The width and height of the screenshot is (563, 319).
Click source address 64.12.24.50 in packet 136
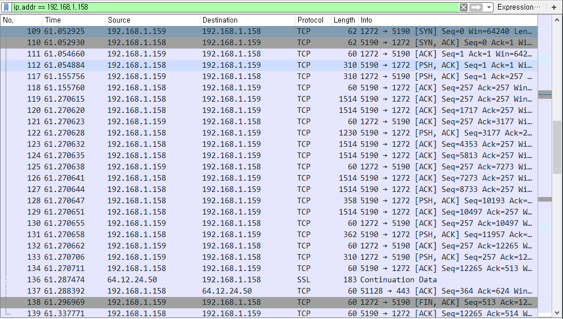(132, 280)
